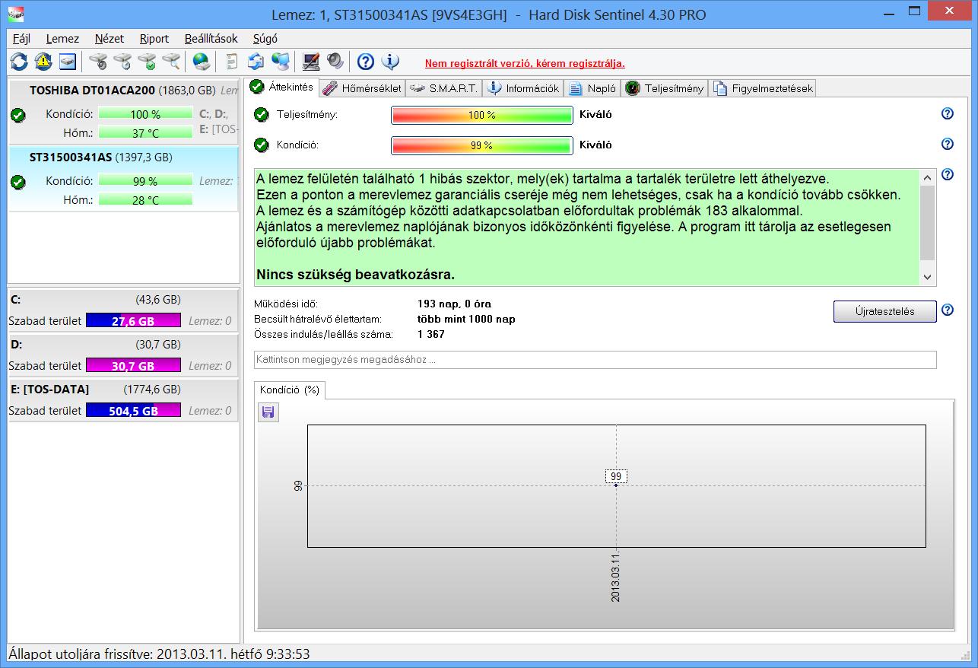978x668 pixels.
Task: Click the blue question mark help toolbar icon
Action: (x=366, y=62)
